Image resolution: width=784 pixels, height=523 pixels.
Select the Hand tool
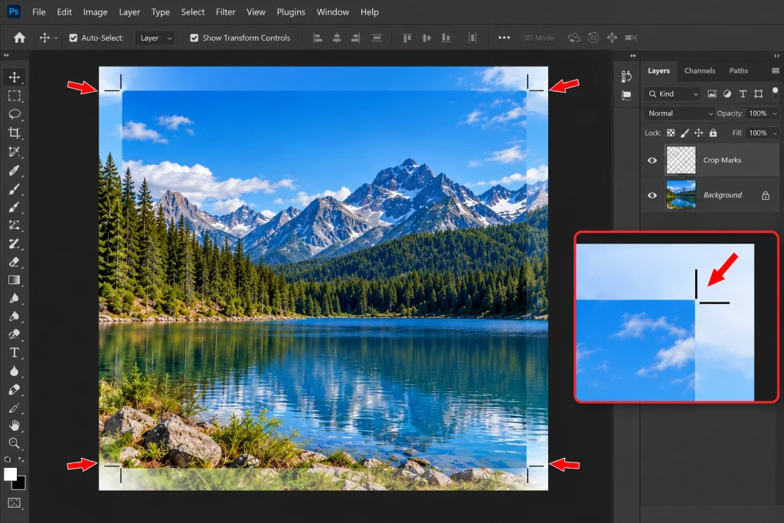point(14,426)
